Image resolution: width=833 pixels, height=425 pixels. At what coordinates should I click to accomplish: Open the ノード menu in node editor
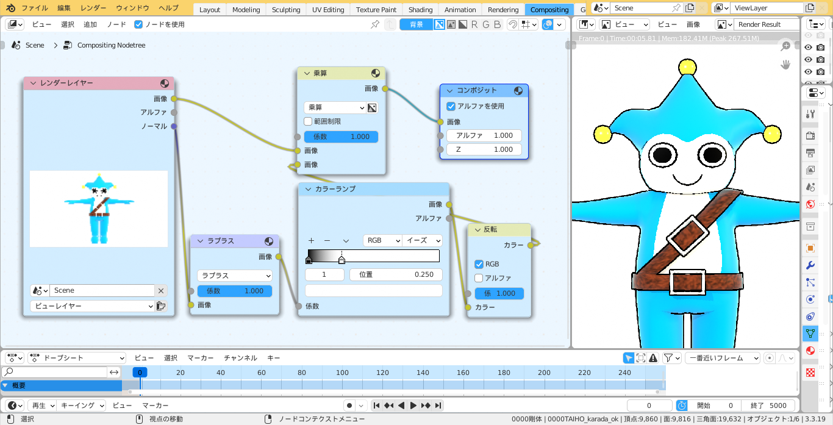point(116,24)
